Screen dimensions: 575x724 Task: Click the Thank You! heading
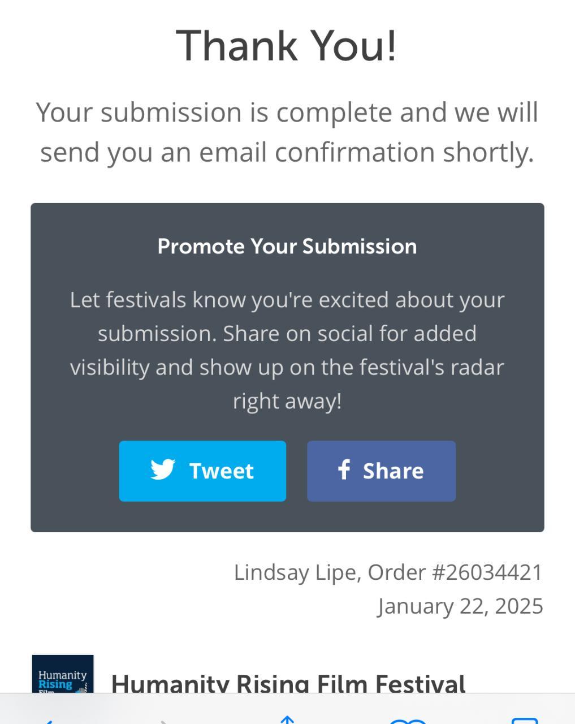pyautogui.click(x=287, y=45)
